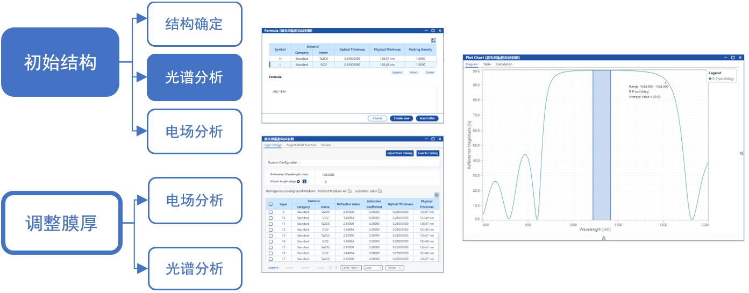Edit the Substrate Glass icon
The image size is (749, 293).
pos(380,190)
